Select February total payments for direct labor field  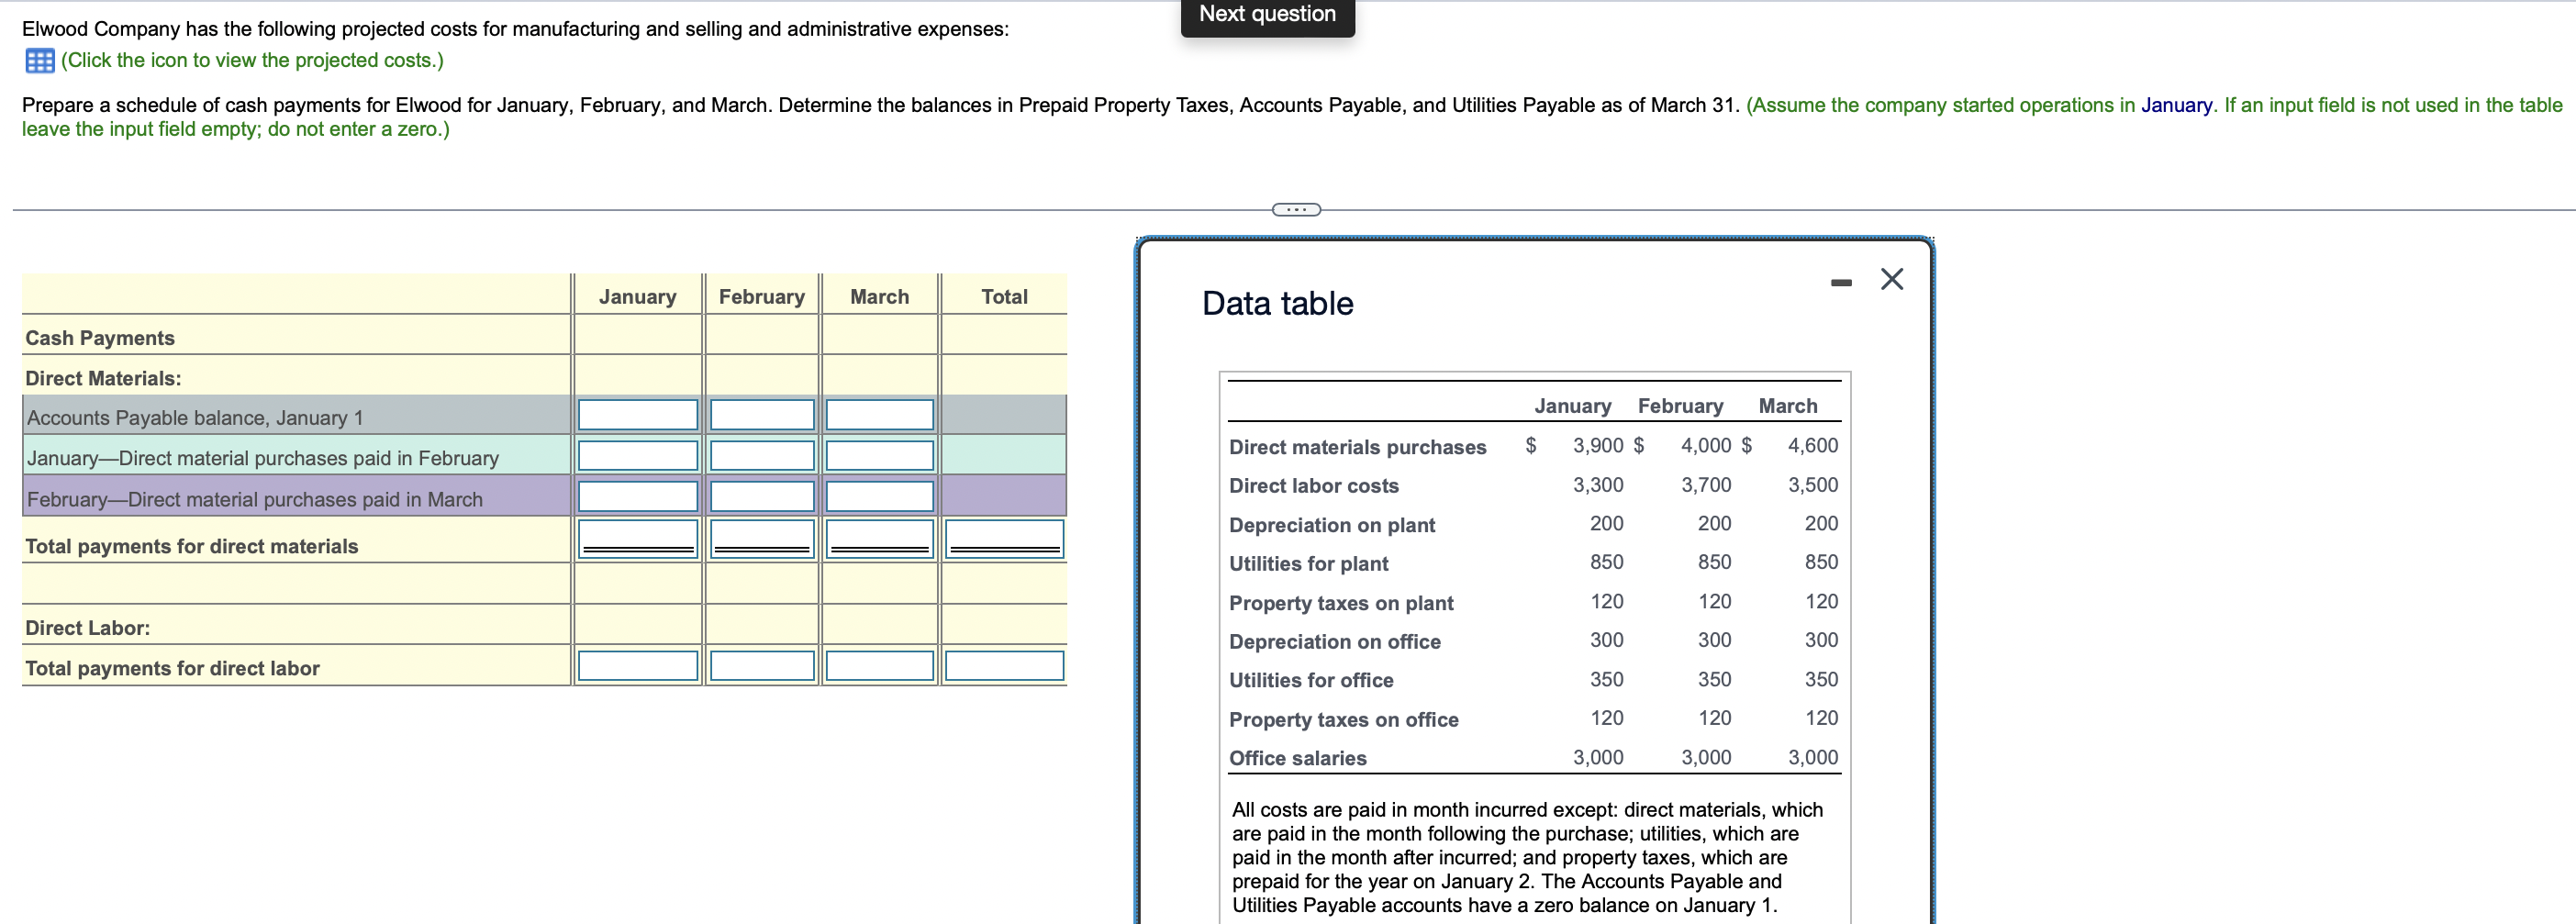click(762, 666)
